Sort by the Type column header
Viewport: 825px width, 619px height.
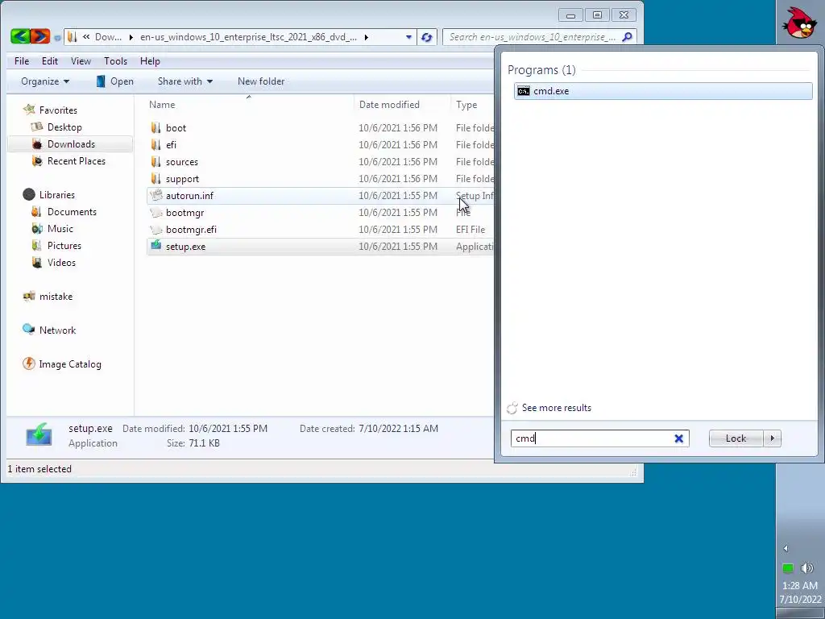pyautogui.click(x=466, y=105)
